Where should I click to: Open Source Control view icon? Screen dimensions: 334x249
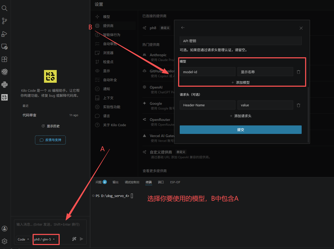click(5, 21)
